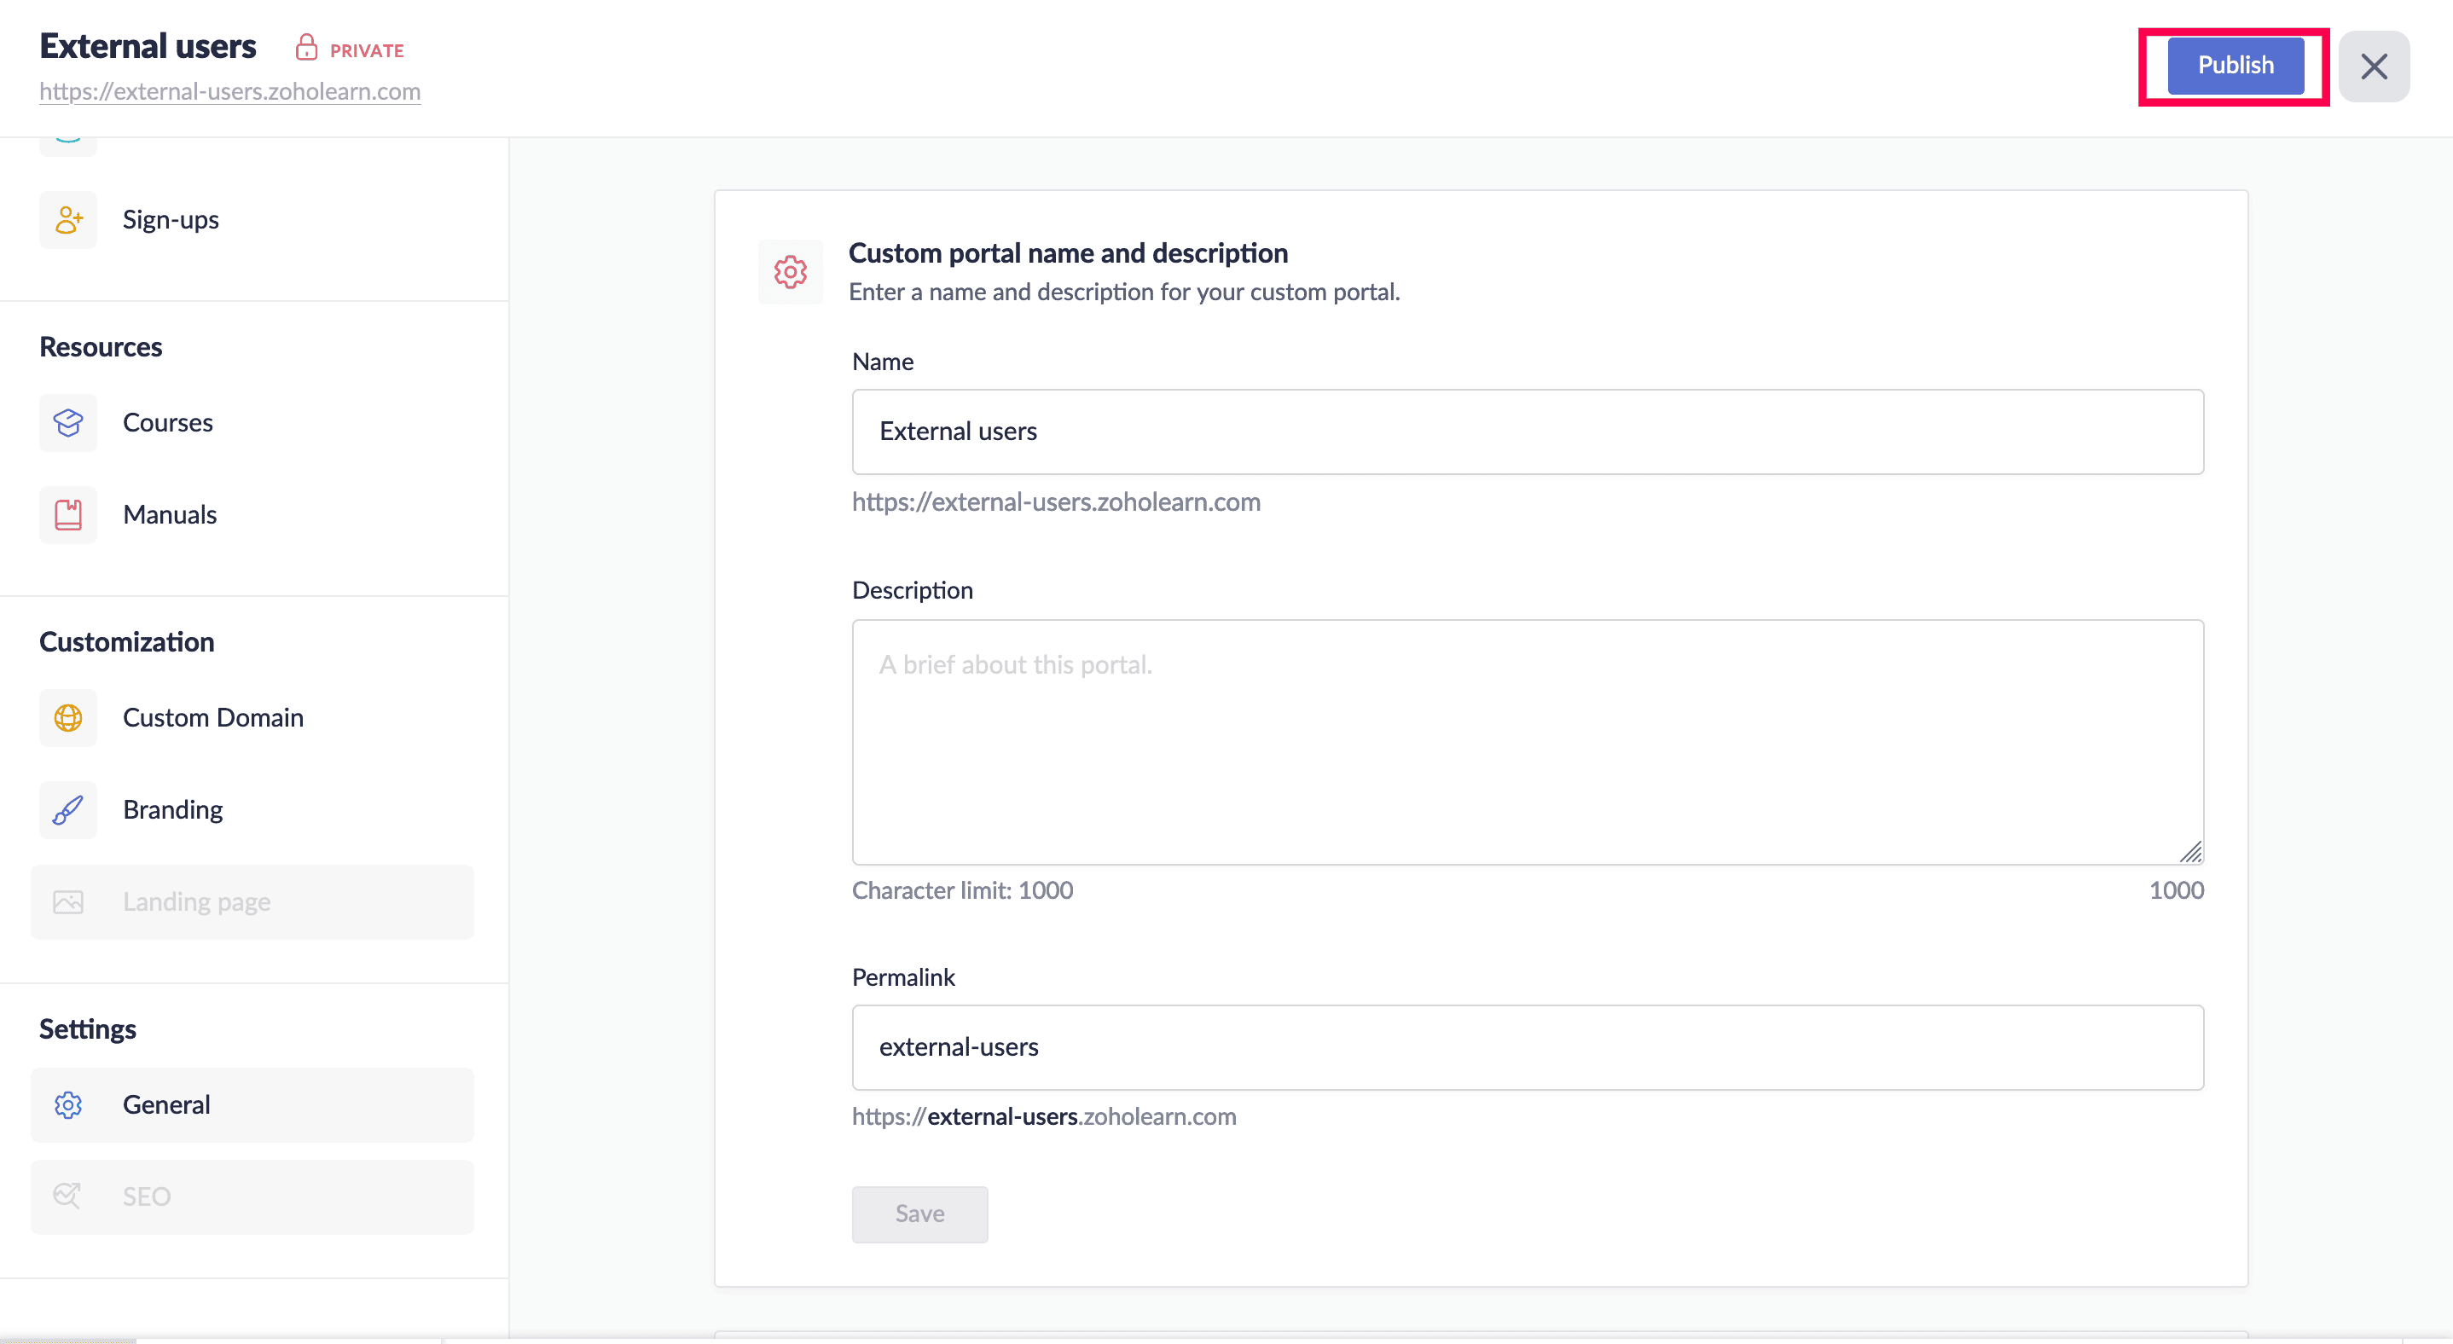Click the red gear icon beside section heading

(x=790, y=272)
